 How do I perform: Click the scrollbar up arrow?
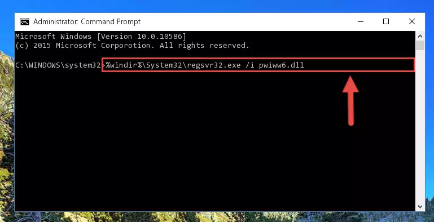pos(420,36)
